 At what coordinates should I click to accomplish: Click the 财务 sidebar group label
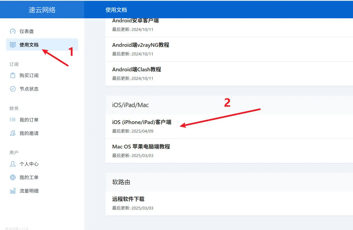14,108
